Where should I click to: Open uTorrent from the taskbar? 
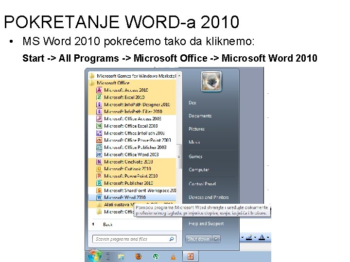coord(156,257)
